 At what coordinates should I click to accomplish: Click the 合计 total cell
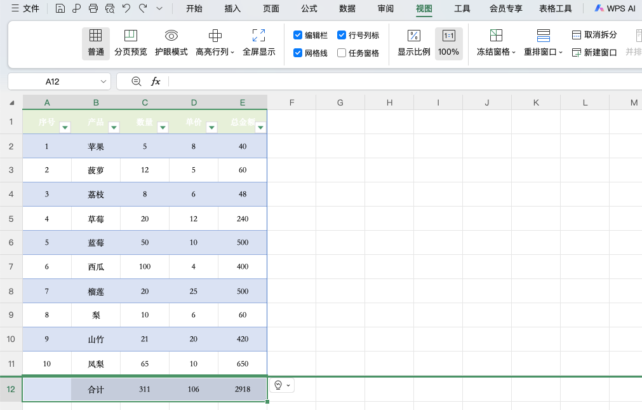coord(96,389)
